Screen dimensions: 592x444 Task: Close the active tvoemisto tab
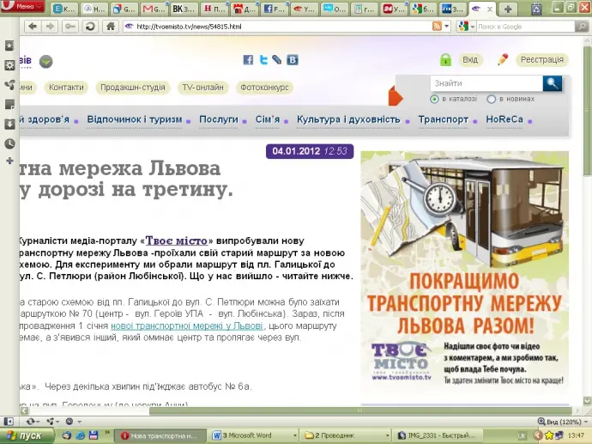pyautogui.click(x=490, y=9)
